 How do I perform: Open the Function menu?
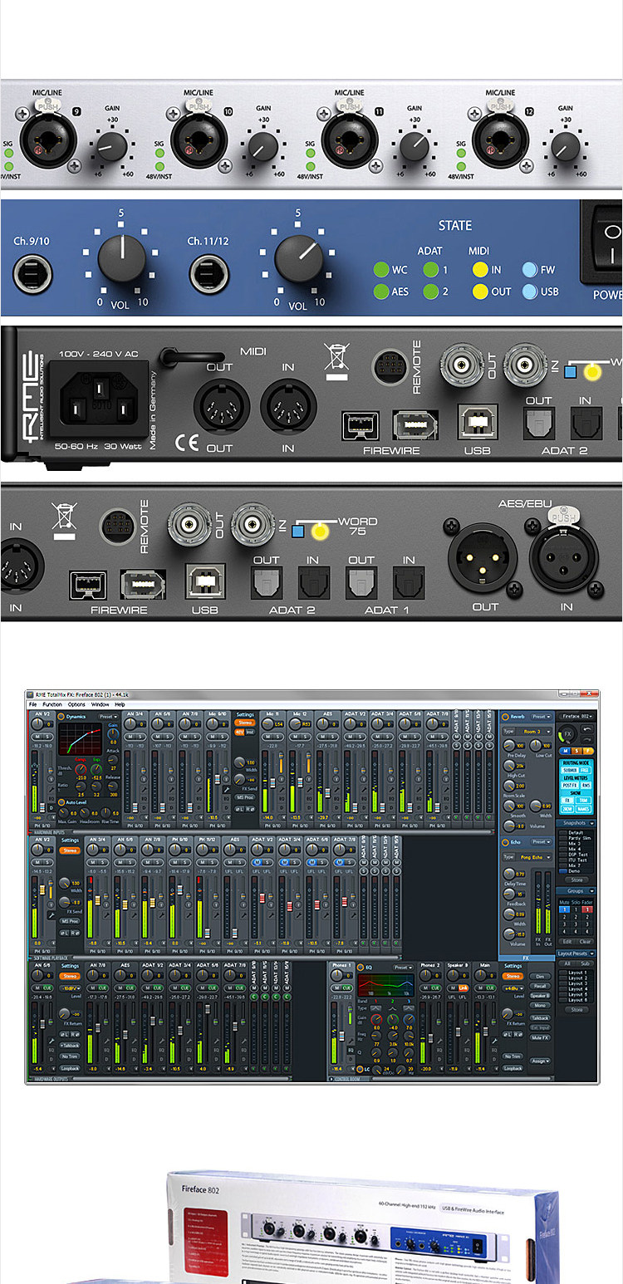[x=52, y=704]
